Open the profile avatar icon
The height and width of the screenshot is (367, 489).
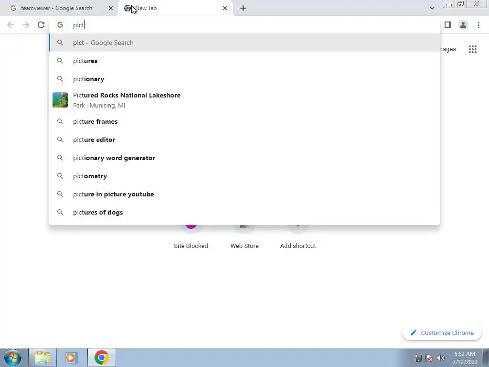point(463,25)
